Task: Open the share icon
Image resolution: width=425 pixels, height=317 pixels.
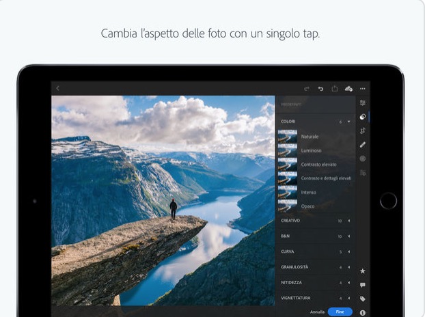Action: (335, 88)
